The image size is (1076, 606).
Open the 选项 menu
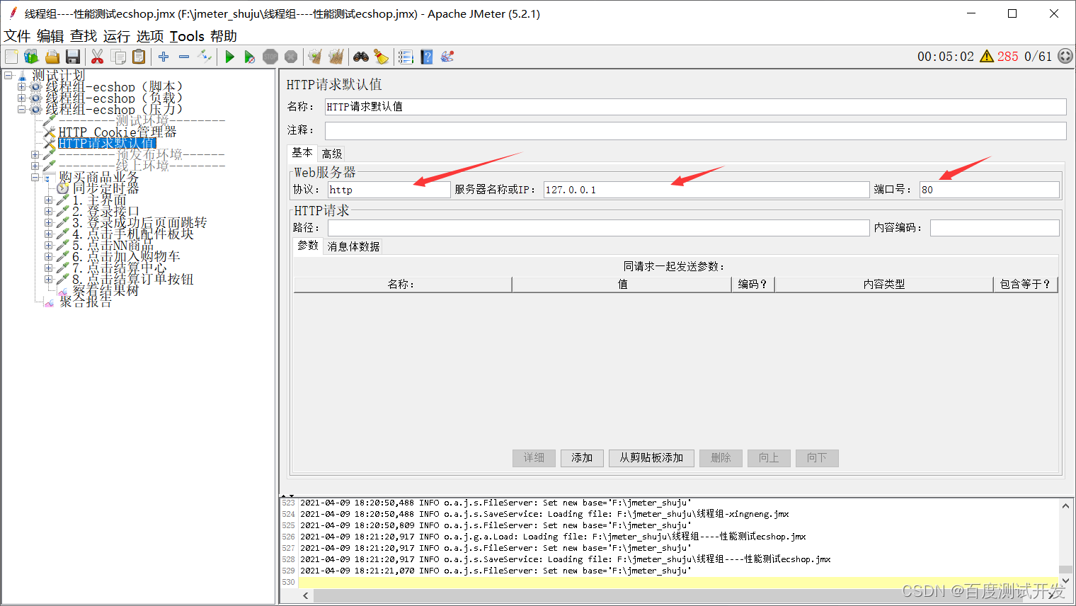click(150, 36)
